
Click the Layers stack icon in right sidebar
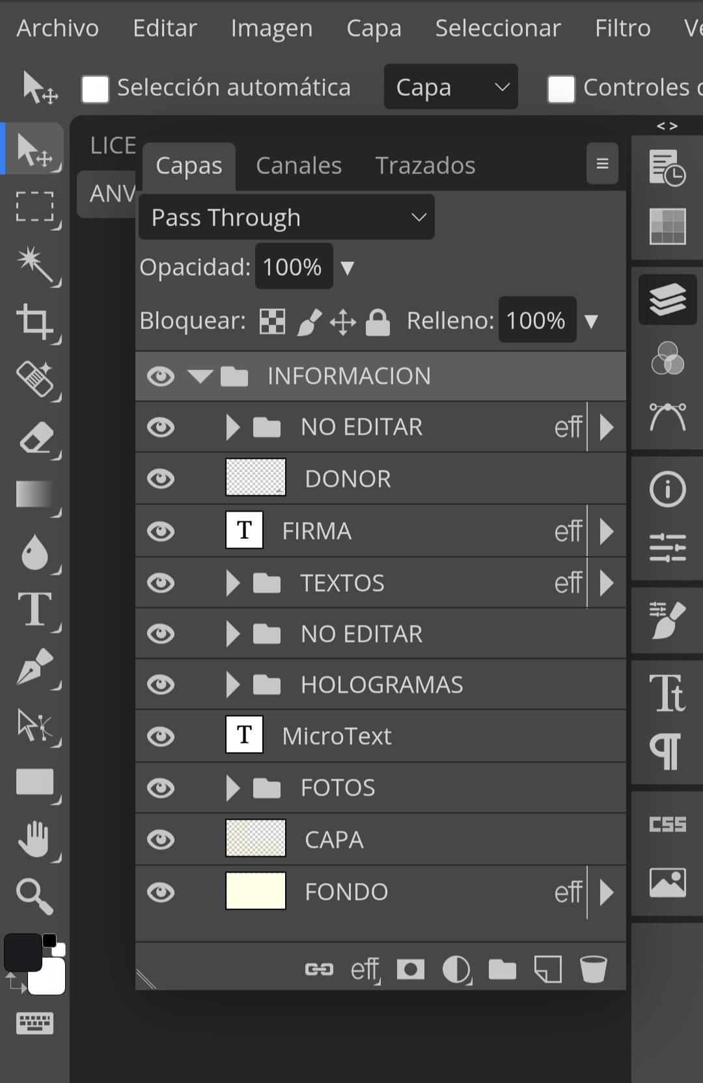coord(668,300)
